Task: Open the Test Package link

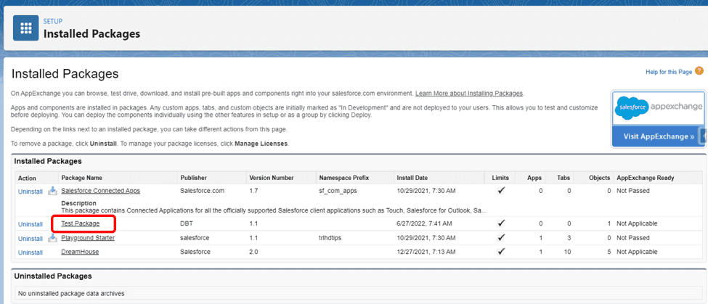Action: pyautogui.click(x=81, y=223)
